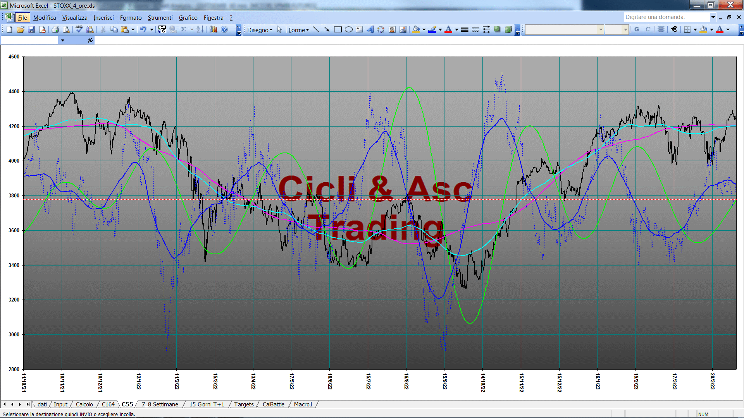The image size is (744, 418).
Task: Switch to the Macro1 sheet tab
Action: coord(303,404)
